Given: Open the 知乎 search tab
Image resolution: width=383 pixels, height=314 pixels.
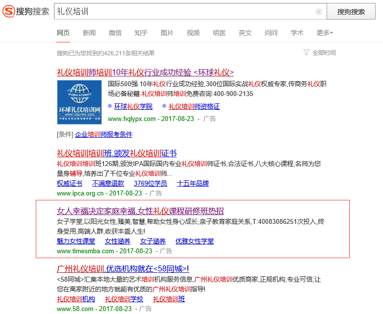Looking at the screenshot, I should (141, 33).
